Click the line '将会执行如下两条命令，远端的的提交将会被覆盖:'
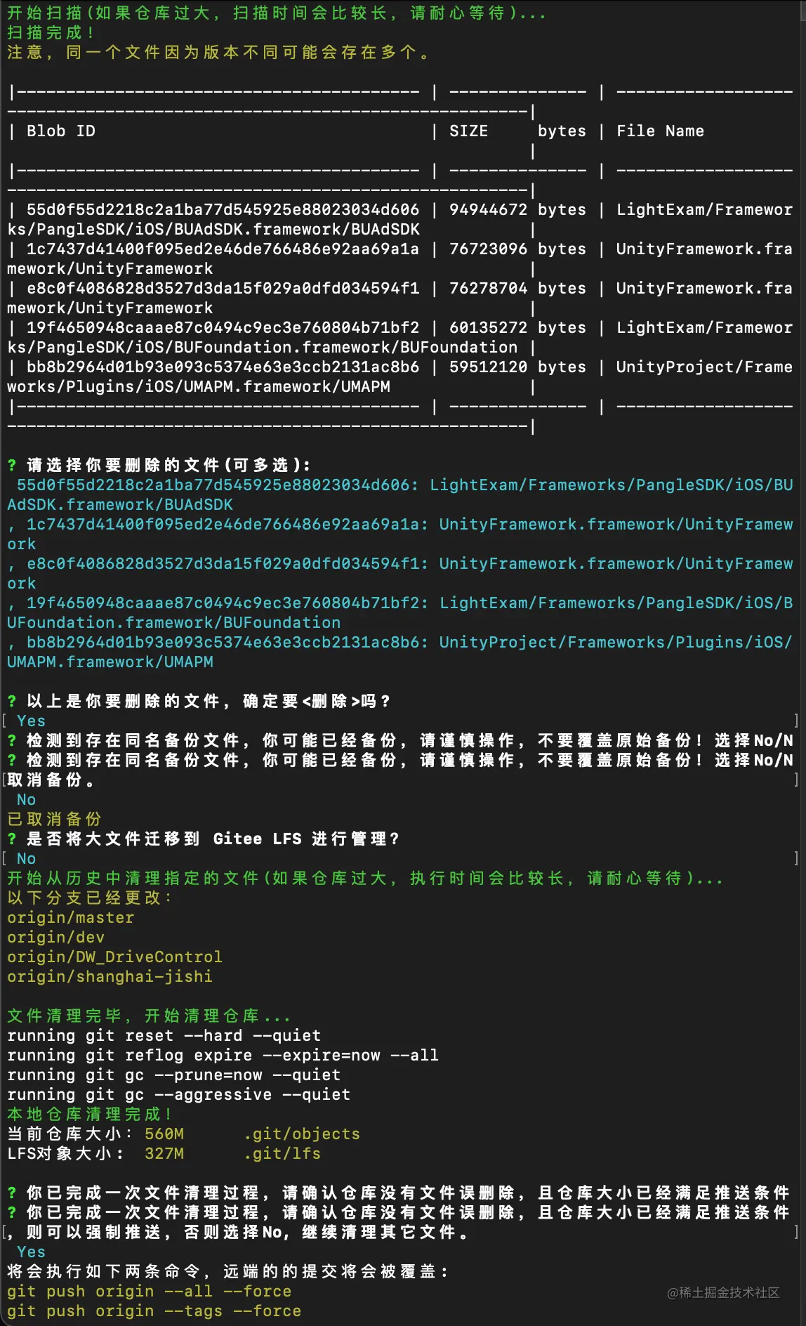The image size is (806, 1326). point(227,1271)
